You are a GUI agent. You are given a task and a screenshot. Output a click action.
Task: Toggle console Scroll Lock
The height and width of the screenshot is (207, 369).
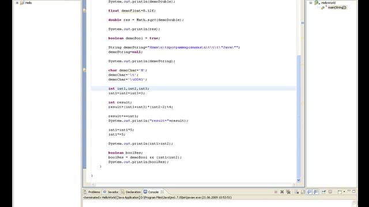coord(303,191)
